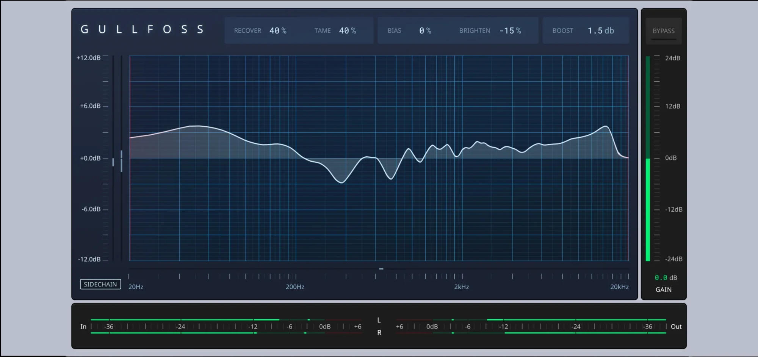Click the BRIGHTEN -15 % value
The image size is (758, 357).
pyautogui.click(x=510, y=31)
